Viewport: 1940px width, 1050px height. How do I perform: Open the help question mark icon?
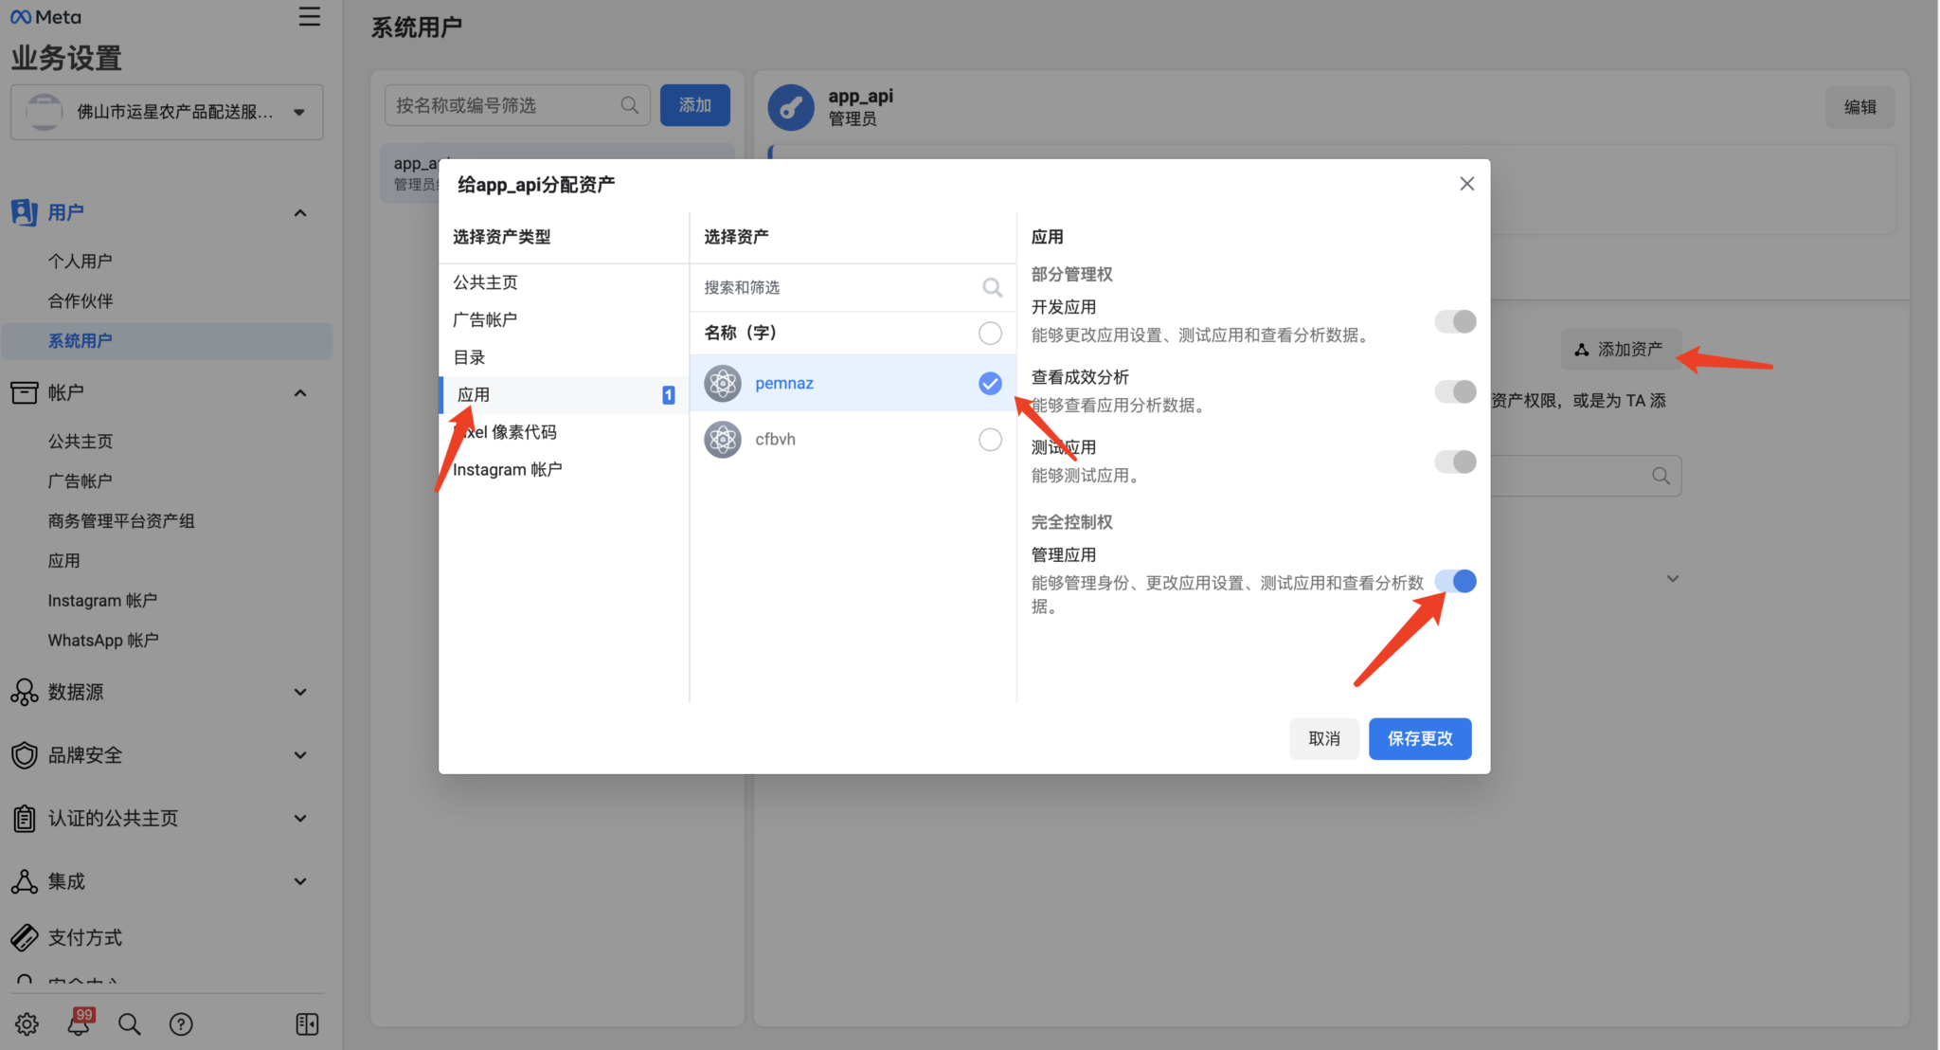coord(181,1024)
